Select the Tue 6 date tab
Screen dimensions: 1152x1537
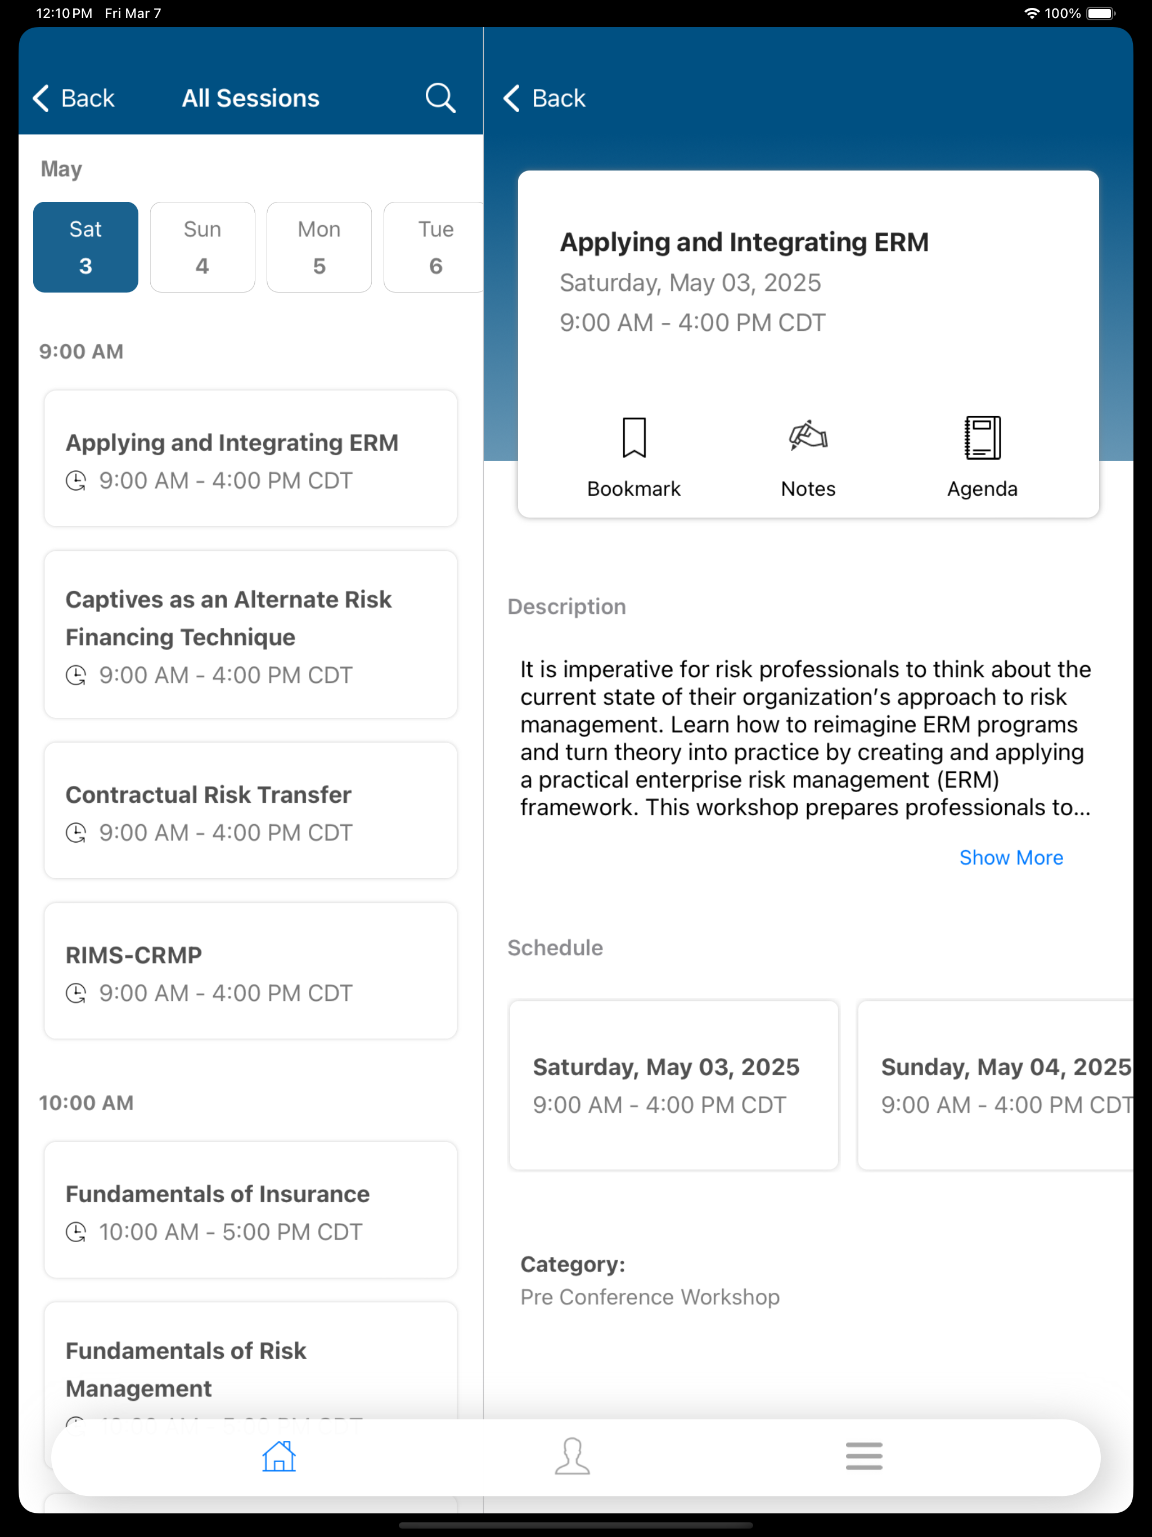click(x=434, y=248)
